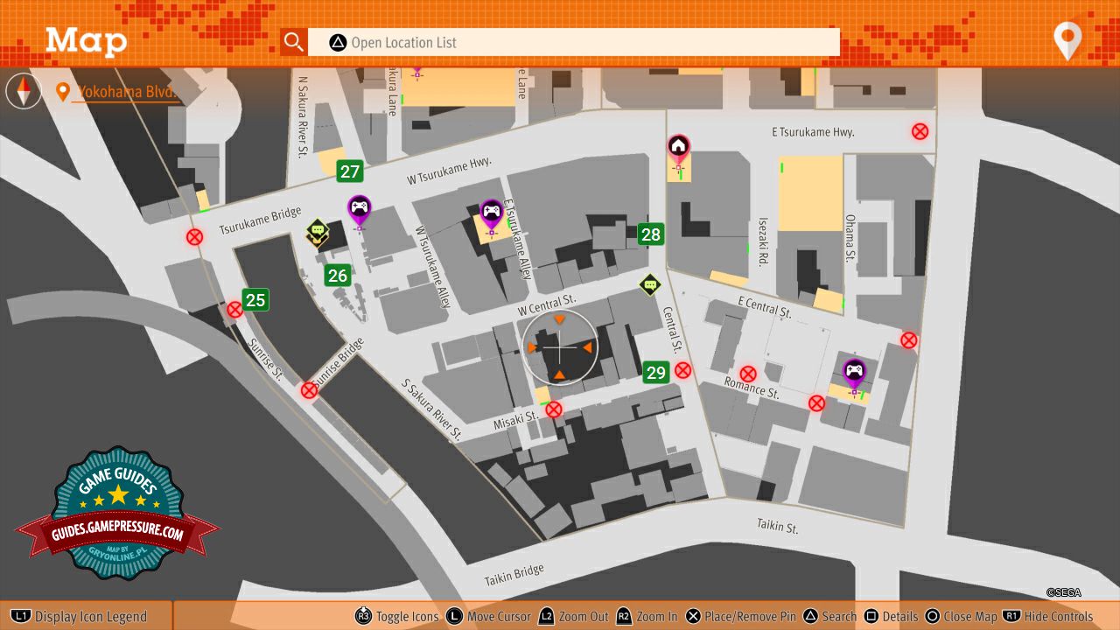1120x630 pixels.
Task: Click the white location pin icon top right
Action: [x=1067, y=40]
